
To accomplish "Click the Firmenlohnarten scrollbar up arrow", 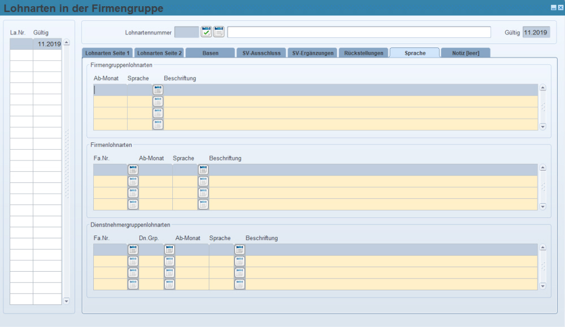I will tap(542, 168).
